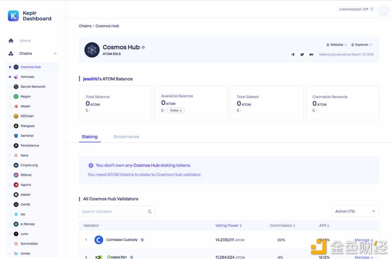
Task: Sort validators by Voting Power
Action: click(228, 226)
